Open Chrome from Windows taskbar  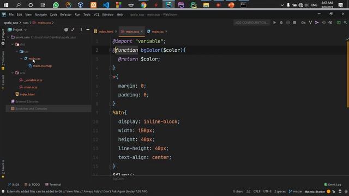coord(143,5)
